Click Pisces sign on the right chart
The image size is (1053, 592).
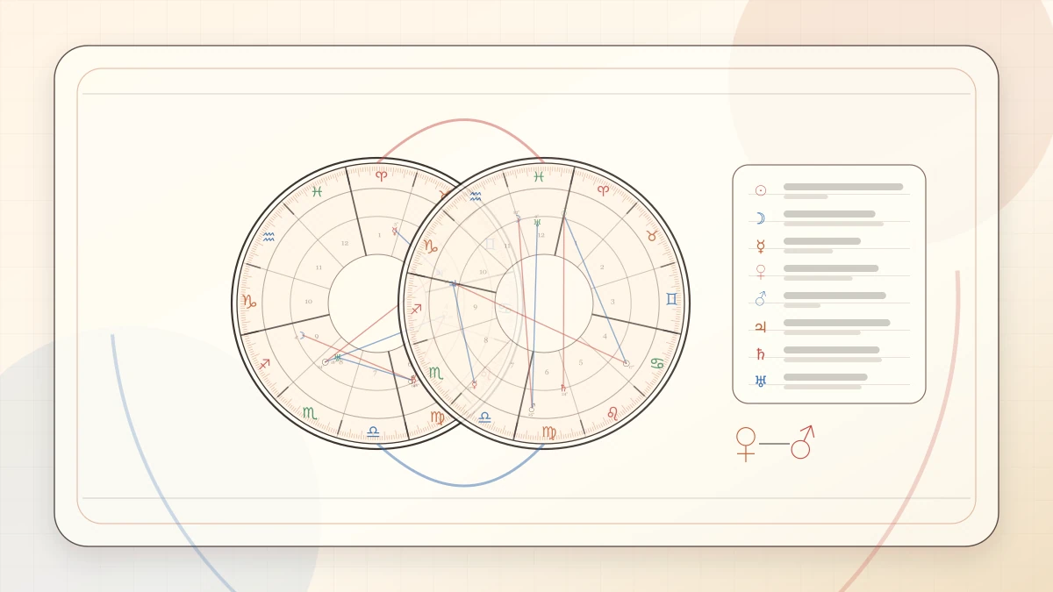coord(539,176)
